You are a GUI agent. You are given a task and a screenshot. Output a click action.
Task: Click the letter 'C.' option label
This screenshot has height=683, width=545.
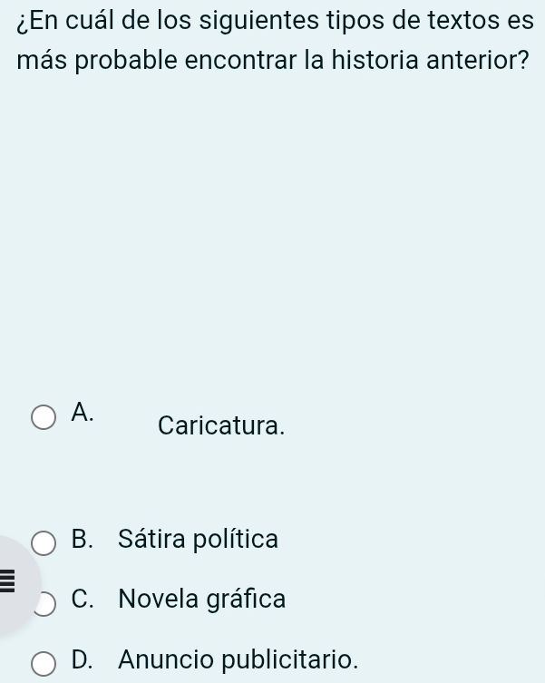[x=83, y=600]
